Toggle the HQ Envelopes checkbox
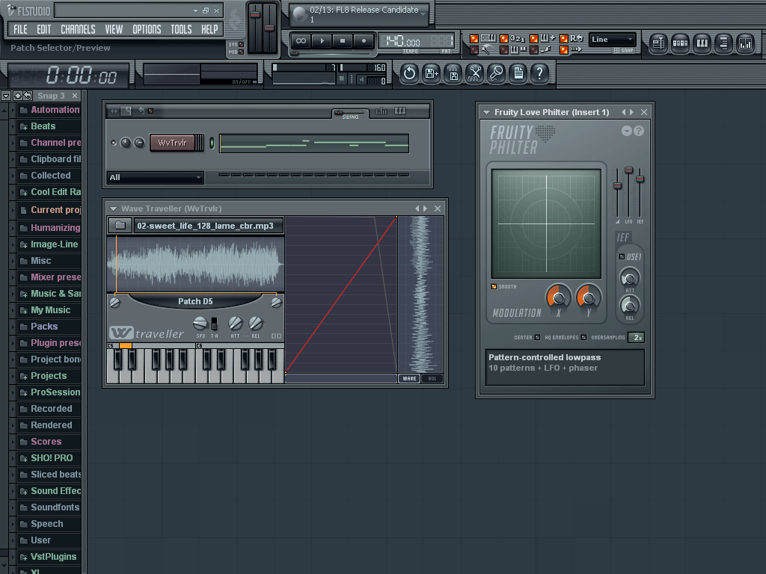Screen dimensions: 766x574 [x=583, y=337]
